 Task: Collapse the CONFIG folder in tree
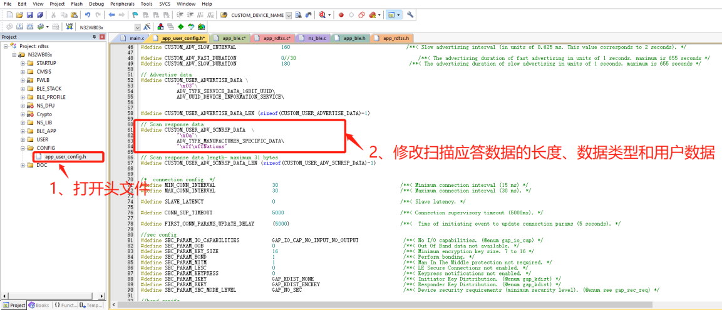coord(22,148)
